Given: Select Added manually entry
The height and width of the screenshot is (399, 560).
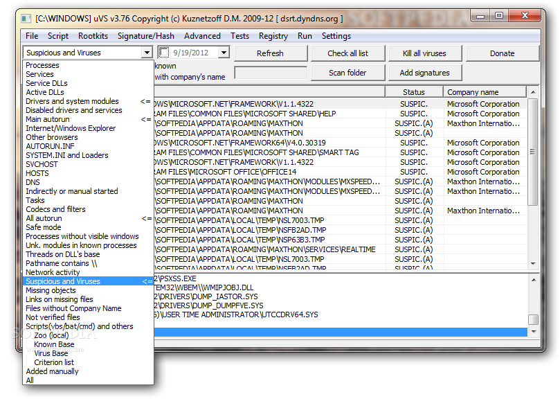Looking at the screenshot, I should pos(88,371).
